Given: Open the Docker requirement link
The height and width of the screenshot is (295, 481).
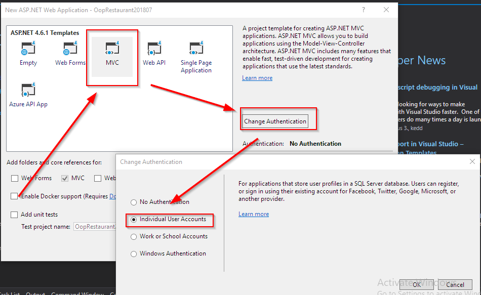Looking at the screenshot, I should click(112, 196).
